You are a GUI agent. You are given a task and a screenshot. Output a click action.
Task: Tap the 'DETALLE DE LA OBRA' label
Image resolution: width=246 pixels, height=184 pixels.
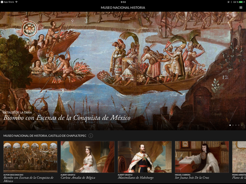pyautogui.click(x=17, y=112)
